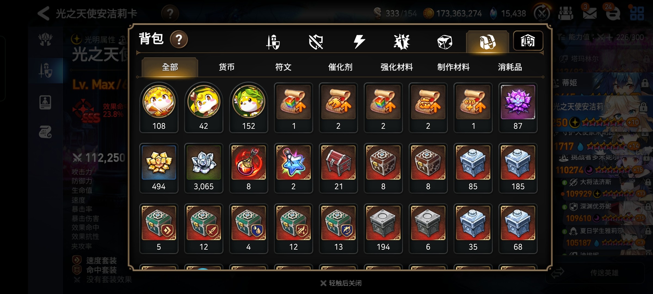The width and height of the screenshot is (653, 294).
Task: Go back with the top-left arrow
Action: pos(44,13)
